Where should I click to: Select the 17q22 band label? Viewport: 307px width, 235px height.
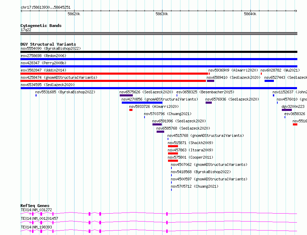tap(26, 30)
